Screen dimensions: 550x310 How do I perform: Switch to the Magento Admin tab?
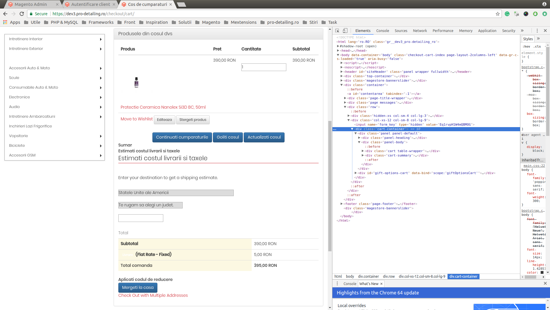(x=31, y=4)
